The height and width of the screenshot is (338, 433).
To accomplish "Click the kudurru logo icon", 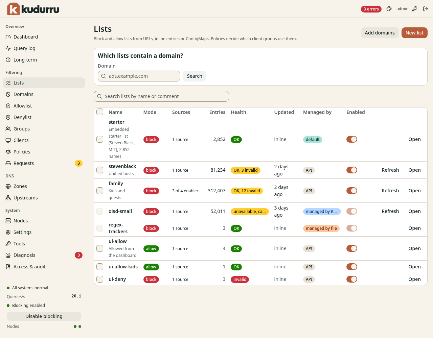I will tap(14, 9).
